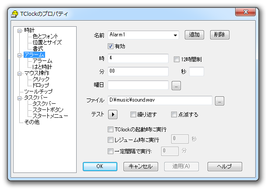Select はと時計 in the tree
The image size is (268, 190).
(x=42, y=67)
